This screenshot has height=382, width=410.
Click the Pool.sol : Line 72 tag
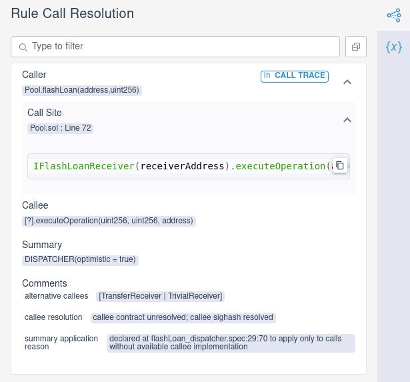[60, 128]
